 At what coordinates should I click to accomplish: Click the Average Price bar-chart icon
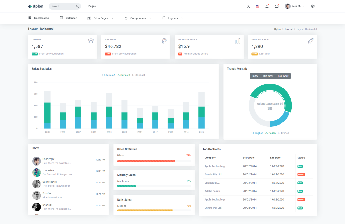[x=237, y=41]
